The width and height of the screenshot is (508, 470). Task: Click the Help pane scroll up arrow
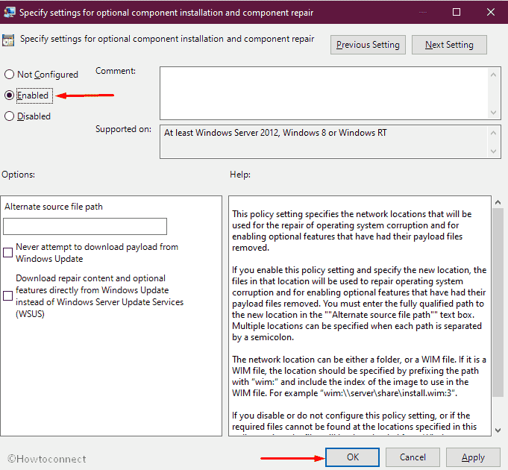[x=498, y=202]
